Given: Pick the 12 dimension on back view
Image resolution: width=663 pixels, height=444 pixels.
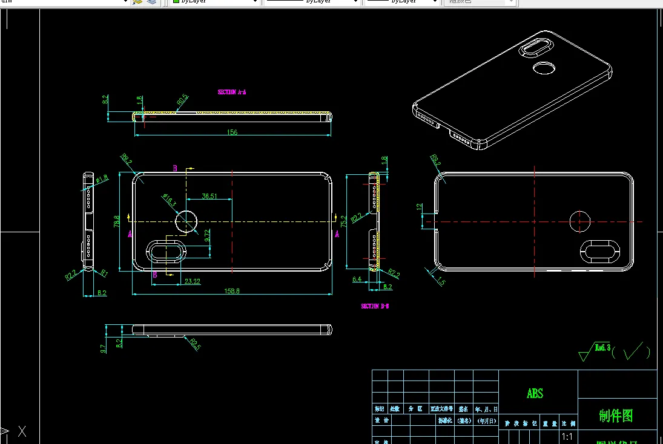Looking at the screenshot, I should pyautogui.click(x=419, y=207).
